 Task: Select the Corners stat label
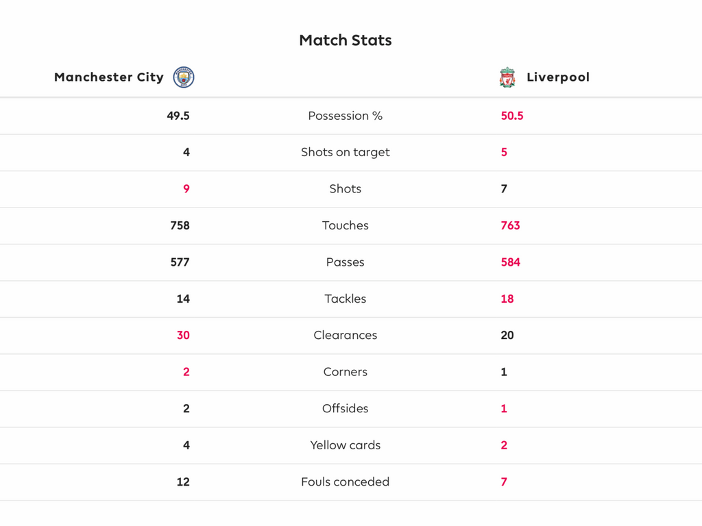(346, 372)
